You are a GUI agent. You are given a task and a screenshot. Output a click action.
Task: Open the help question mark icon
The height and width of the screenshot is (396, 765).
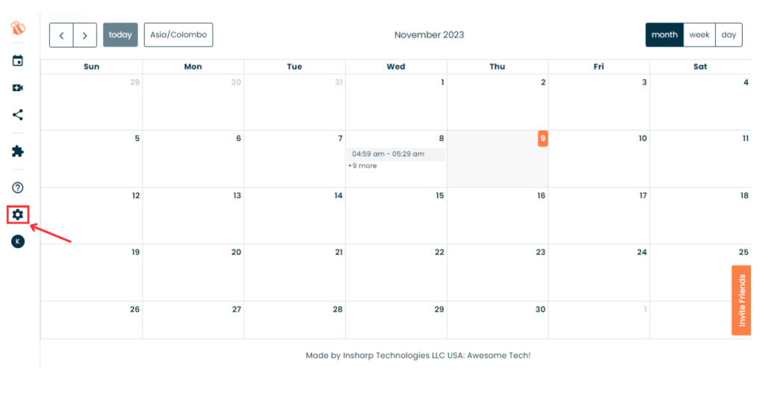coord(18,188)
